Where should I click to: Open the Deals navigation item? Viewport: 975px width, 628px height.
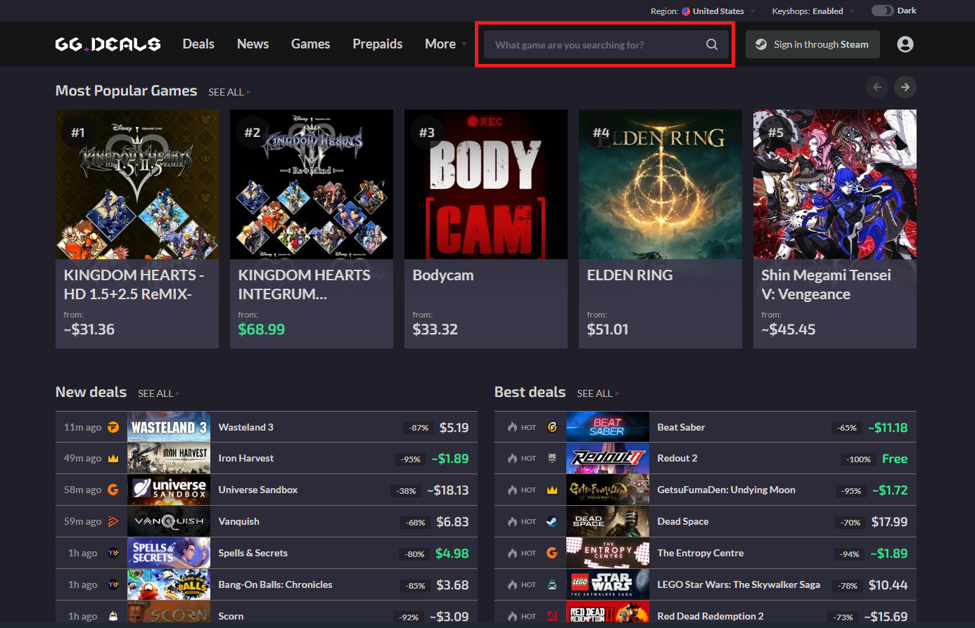pyautogui.click(x=198, y=44)
